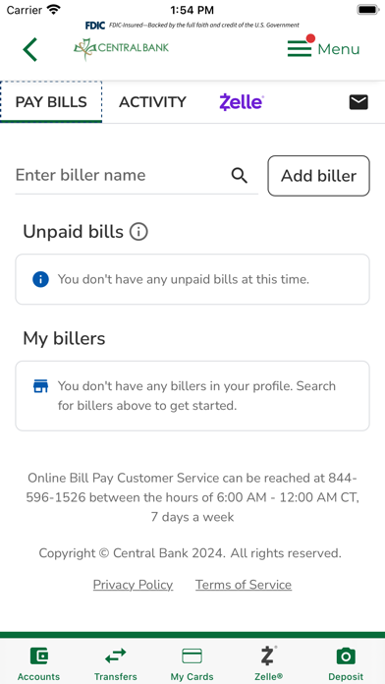This screenshot has width=385, height=684.
Task: Tap the blue info icon in unpaid bills notice
Action: [40, 279]
